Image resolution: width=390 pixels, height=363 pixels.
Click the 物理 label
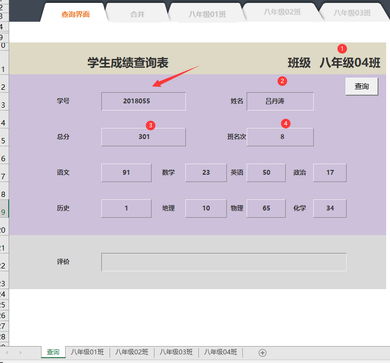[237, 208]
